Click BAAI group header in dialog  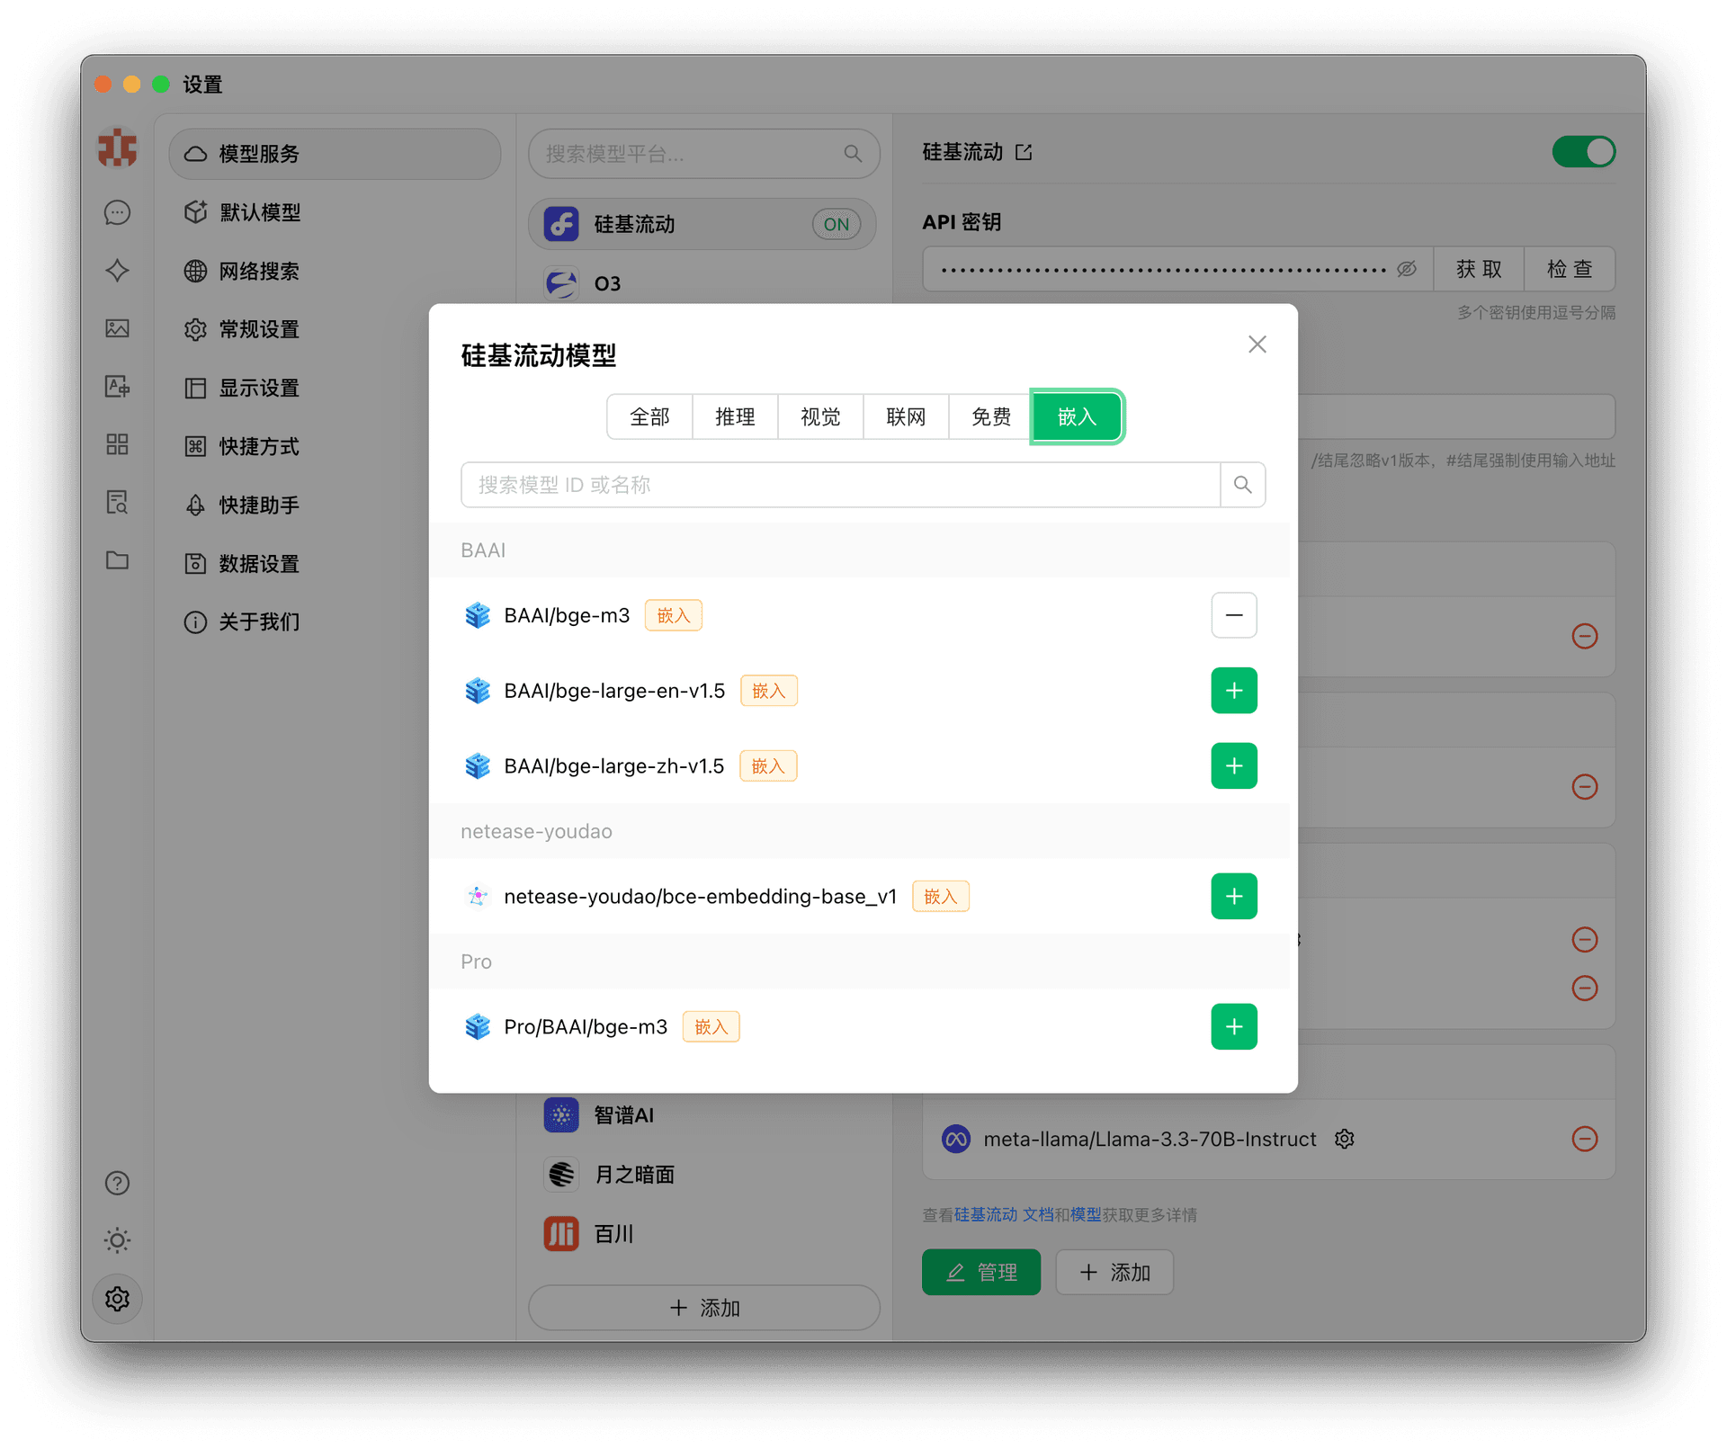click(859, 550)
